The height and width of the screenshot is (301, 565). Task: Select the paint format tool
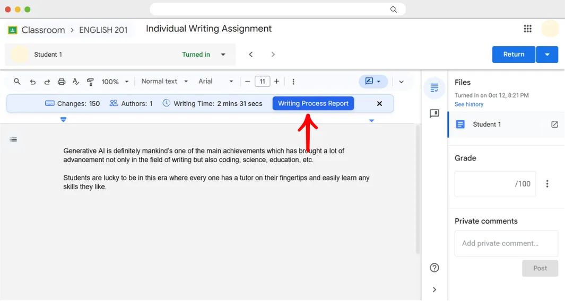90,82
